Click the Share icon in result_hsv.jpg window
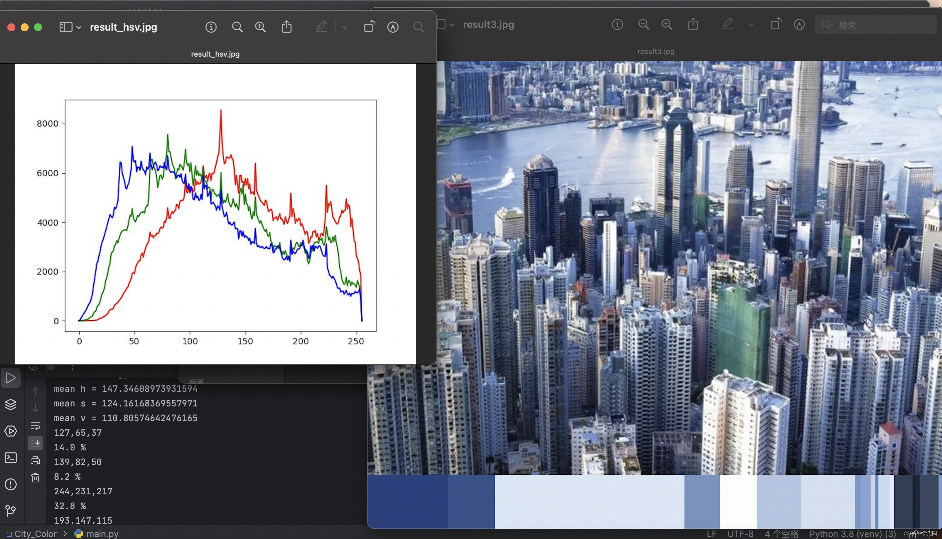Screen dimensions: 942x539 pos(286,27)
